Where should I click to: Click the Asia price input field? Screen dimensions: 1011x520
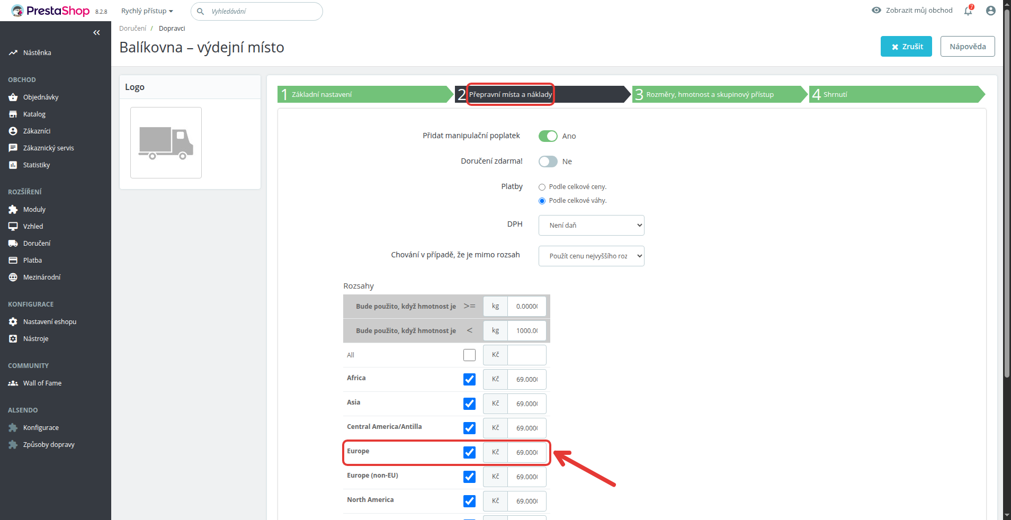pos(526,404)
